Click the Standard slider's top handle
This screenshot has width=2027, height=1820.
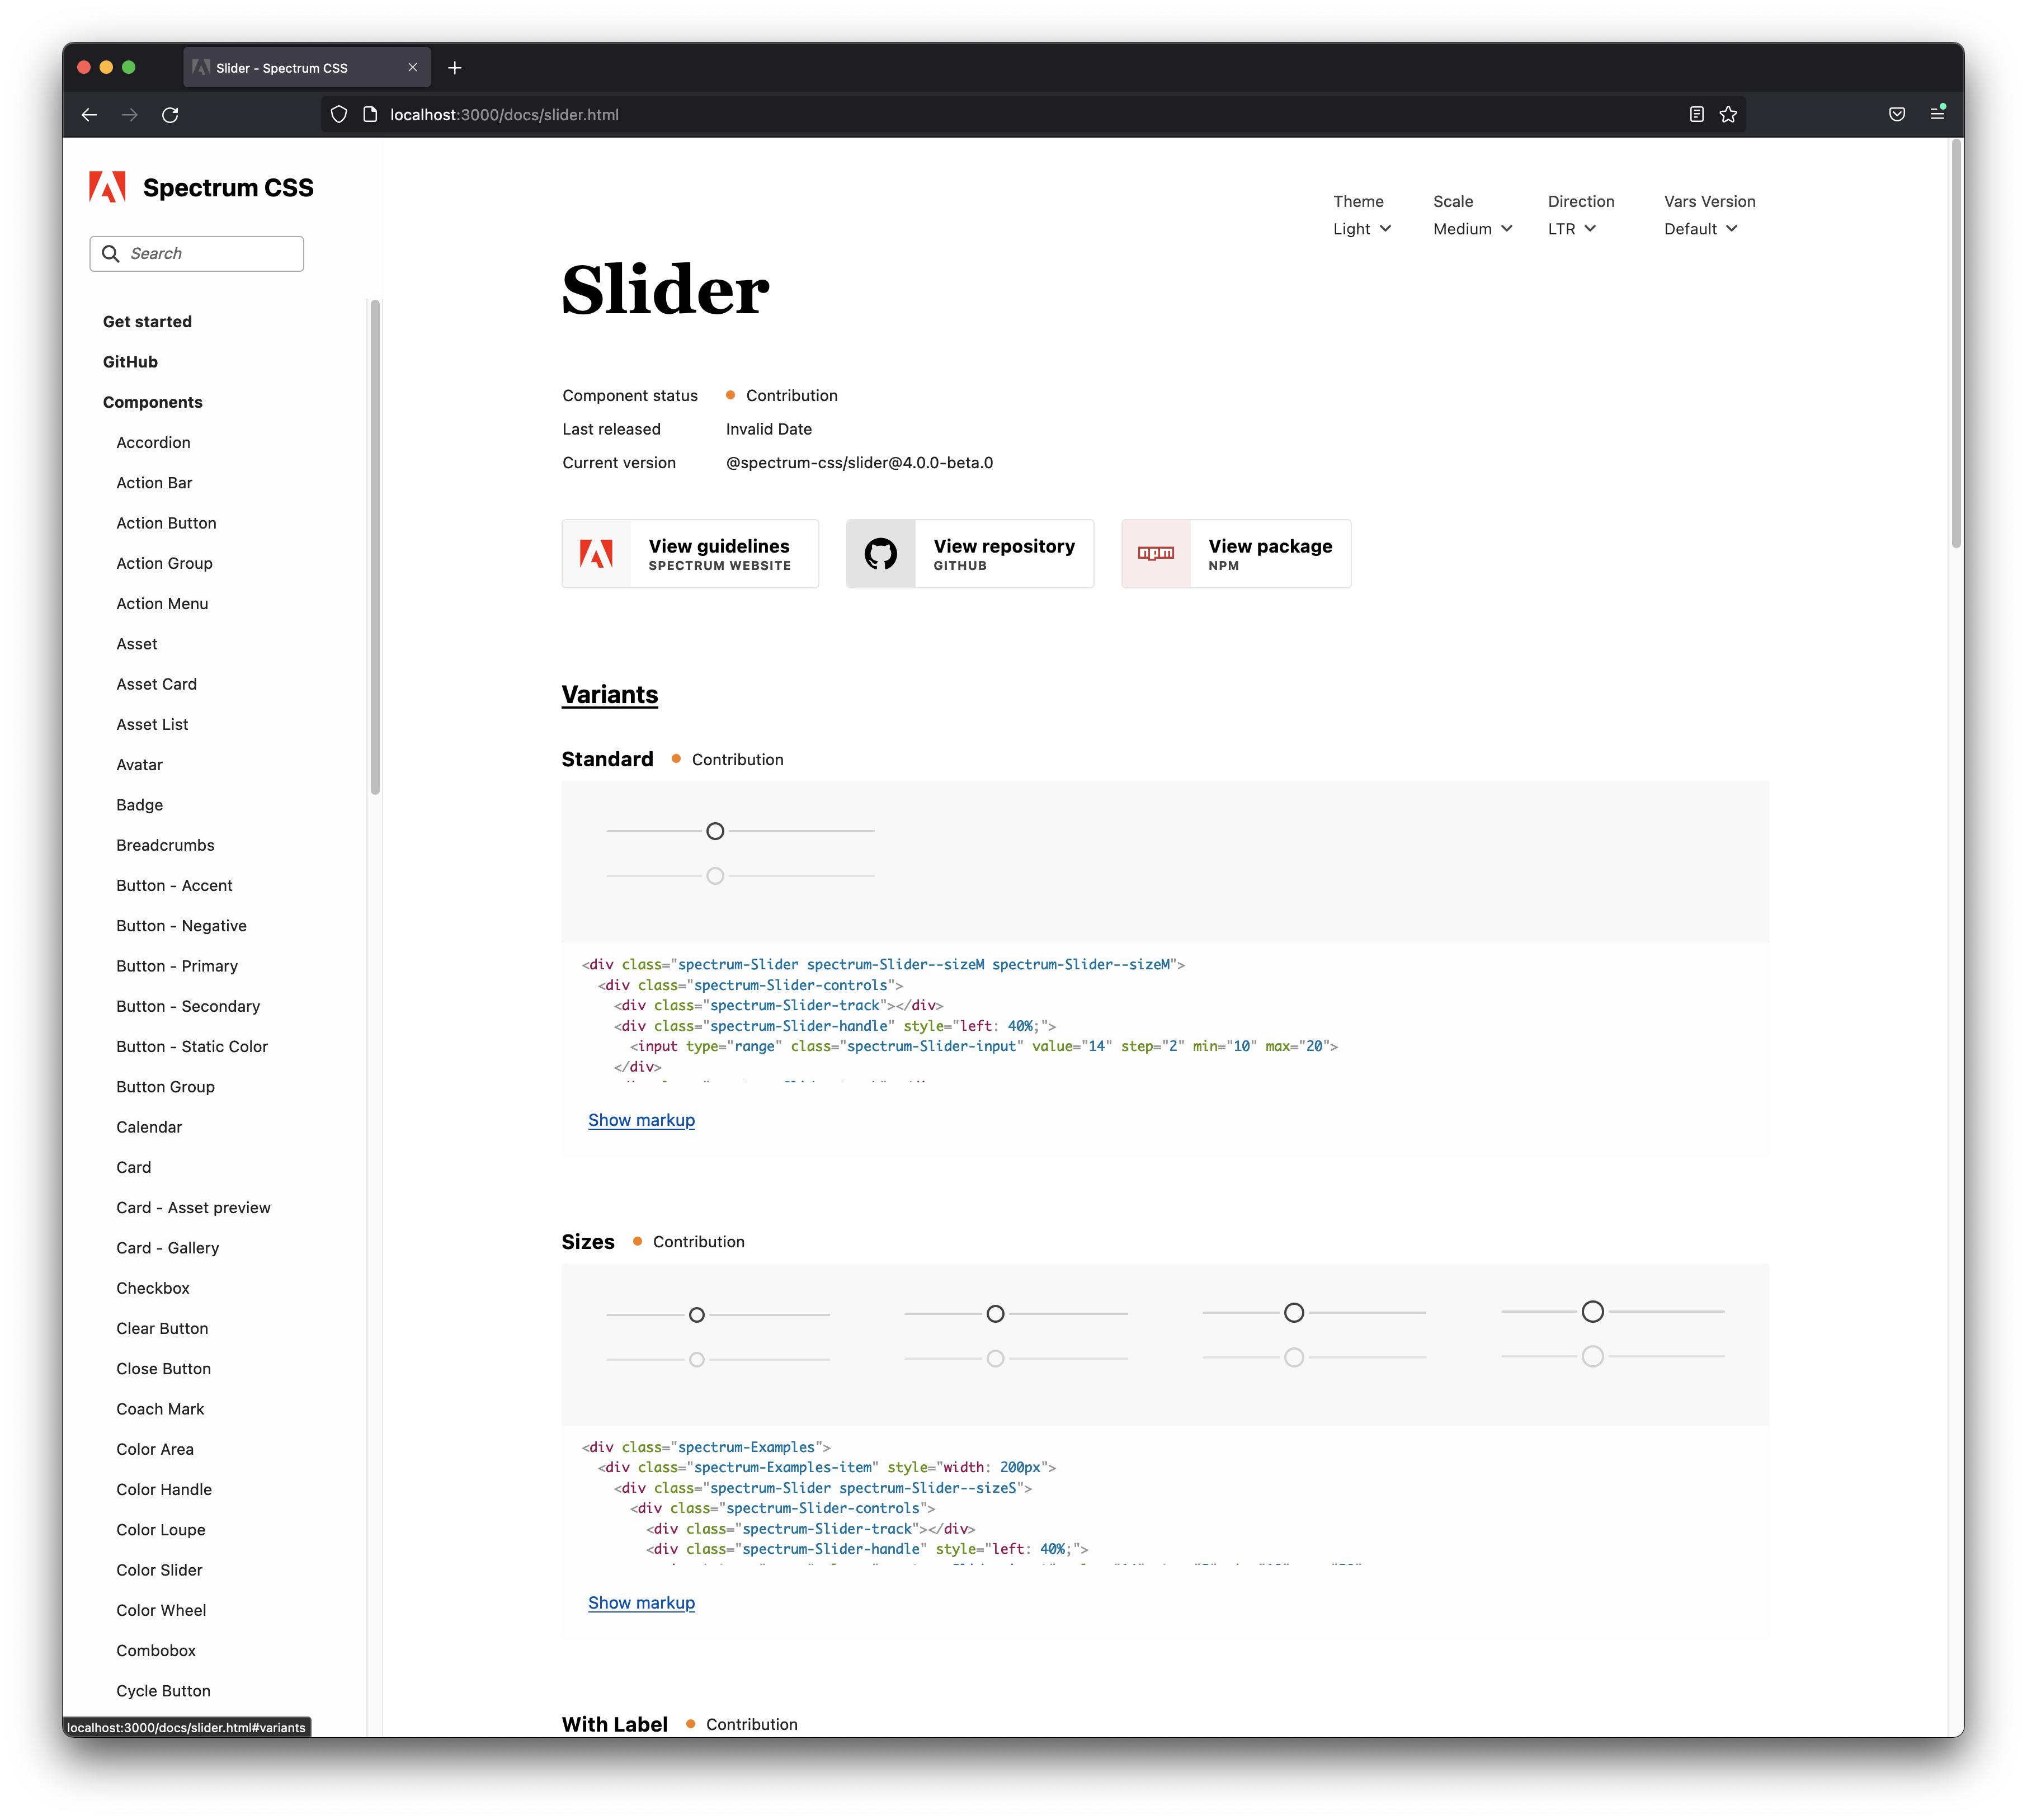715,831
